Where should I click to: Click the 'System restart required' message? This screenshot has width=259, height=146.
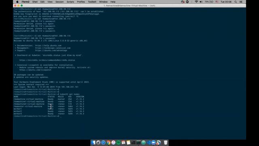click(x=31, y=84)
